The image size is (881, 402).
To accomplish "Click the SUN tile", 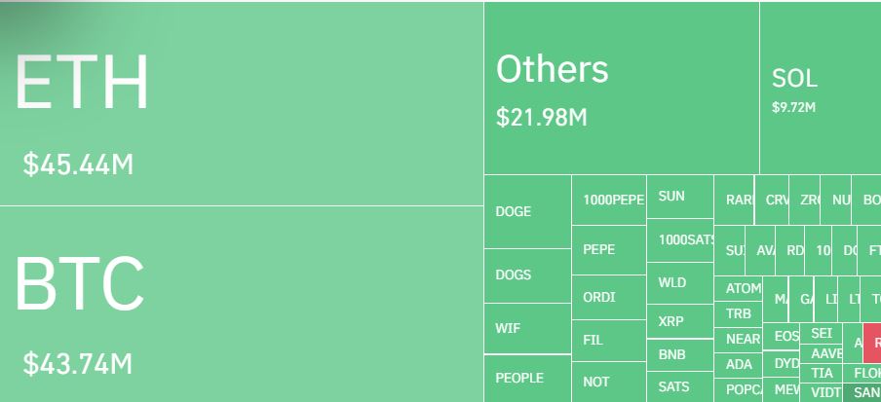I will [680, 197].
